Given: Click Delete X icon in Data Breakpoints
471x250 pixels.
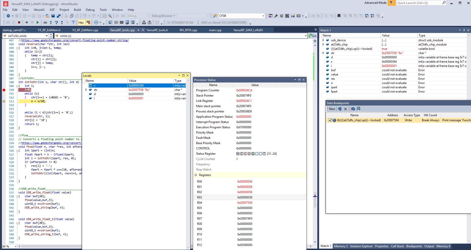Looking at the screenshot, I should click(345, 109).
